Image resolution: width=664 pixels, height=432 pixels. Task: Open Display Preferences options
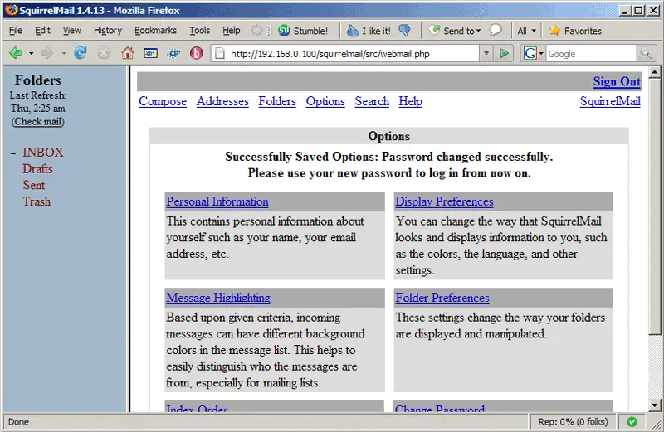tap(444, 201)
